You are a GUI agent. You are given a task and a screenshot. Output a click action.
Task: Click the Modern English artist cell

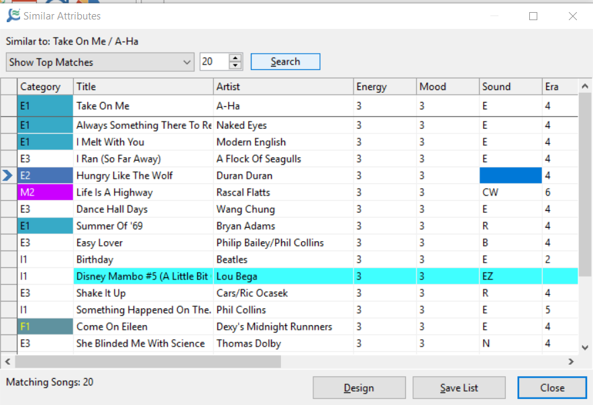(283, 142)
